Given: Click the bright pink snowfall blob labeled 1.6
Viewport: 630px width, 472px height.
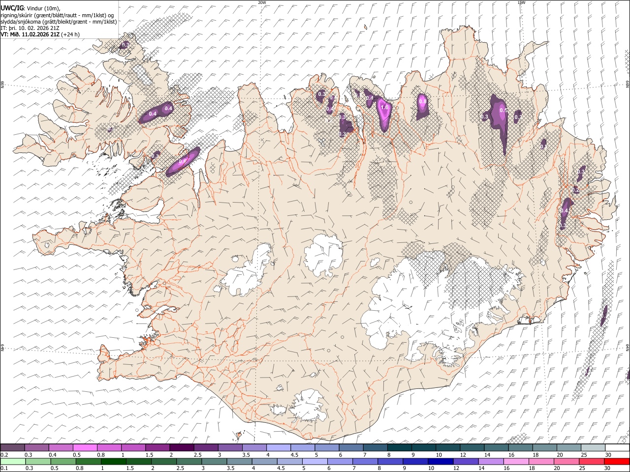Looking at the screenshot, I should [384, 114].
